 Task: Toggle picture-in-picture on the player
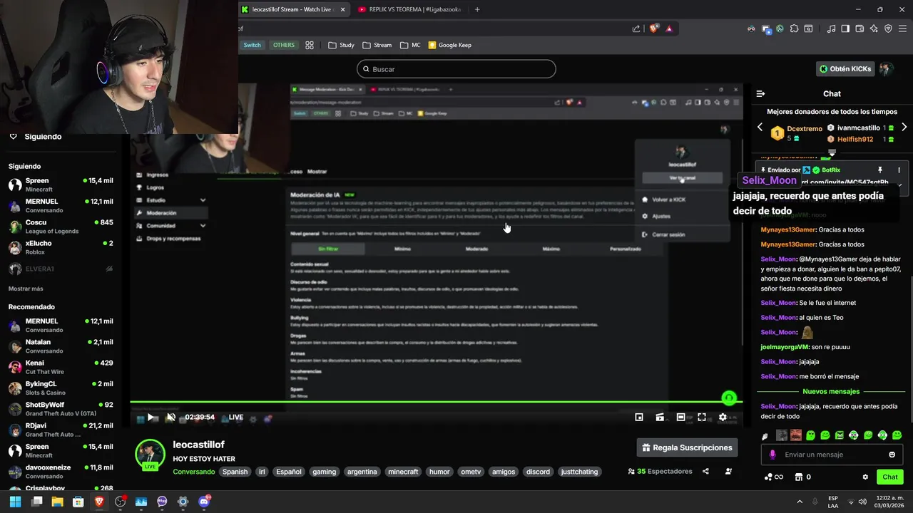[x=639, y=417]
